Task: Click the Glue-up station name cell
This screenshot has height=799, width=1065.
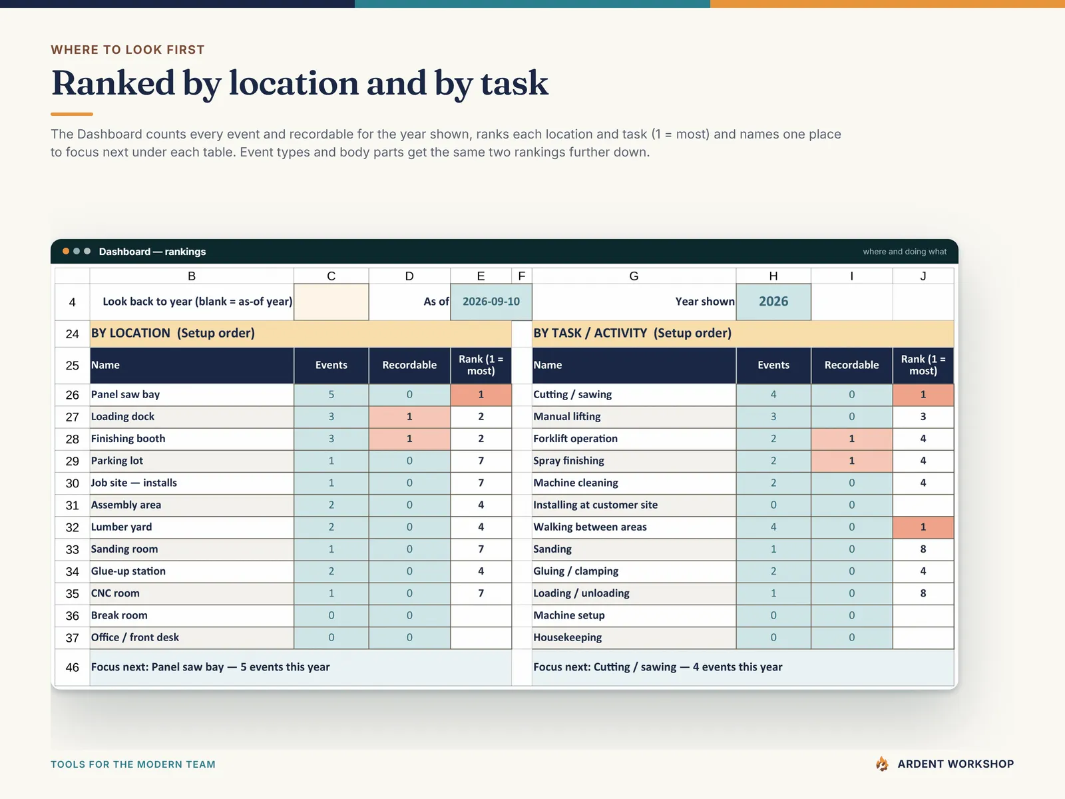Action: click(192, 571)
